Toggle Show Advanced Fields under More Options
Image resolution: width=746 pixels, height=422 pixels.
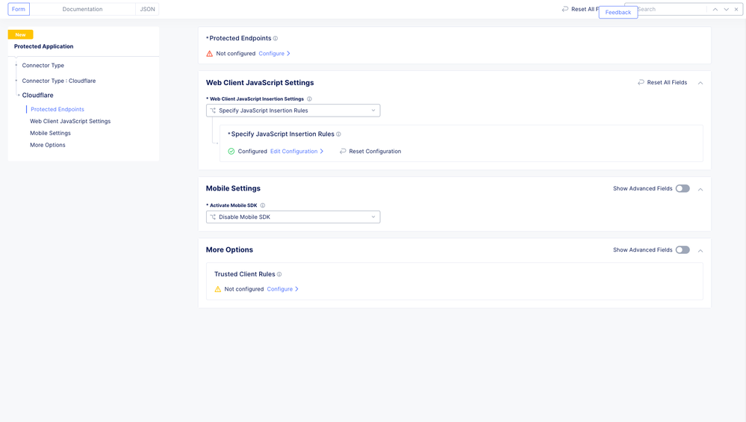[x=683, y=250]
